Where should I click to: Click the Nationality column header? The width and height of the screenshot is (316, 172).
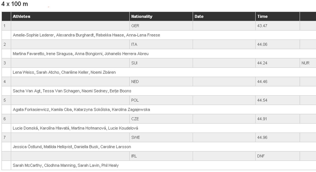point(161,16)
